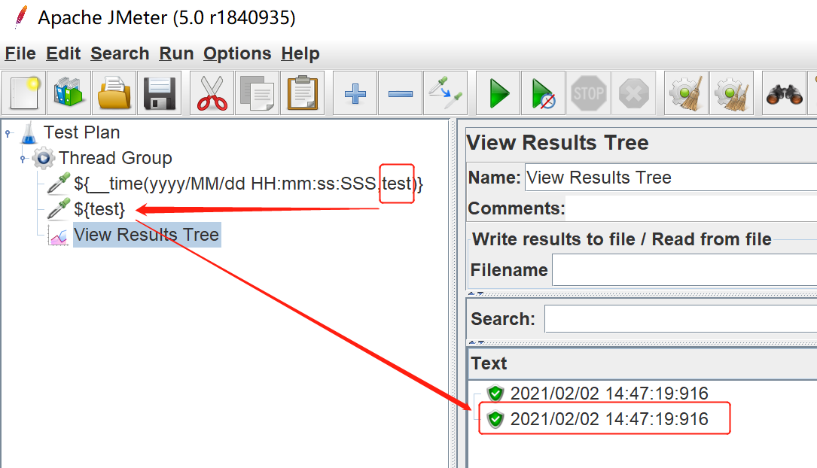Image resolution: width=817 pixels, height=468 pixels.
Task: Select the Thread Group tree item
Action: 115,158
